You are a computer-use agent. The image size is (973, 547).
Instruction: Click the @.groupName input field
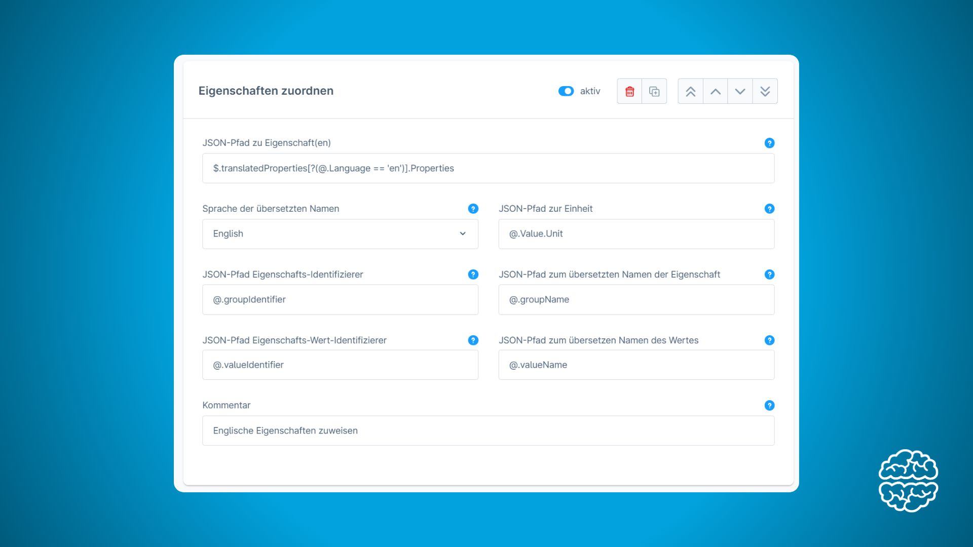[x=637, y=300]
